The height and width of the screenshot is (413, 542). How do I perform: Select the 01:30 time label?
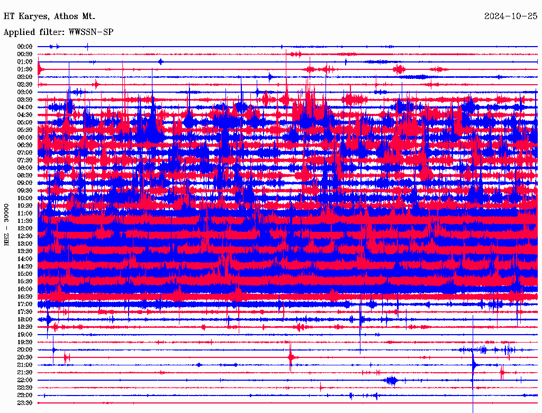(x=25, y=69)
